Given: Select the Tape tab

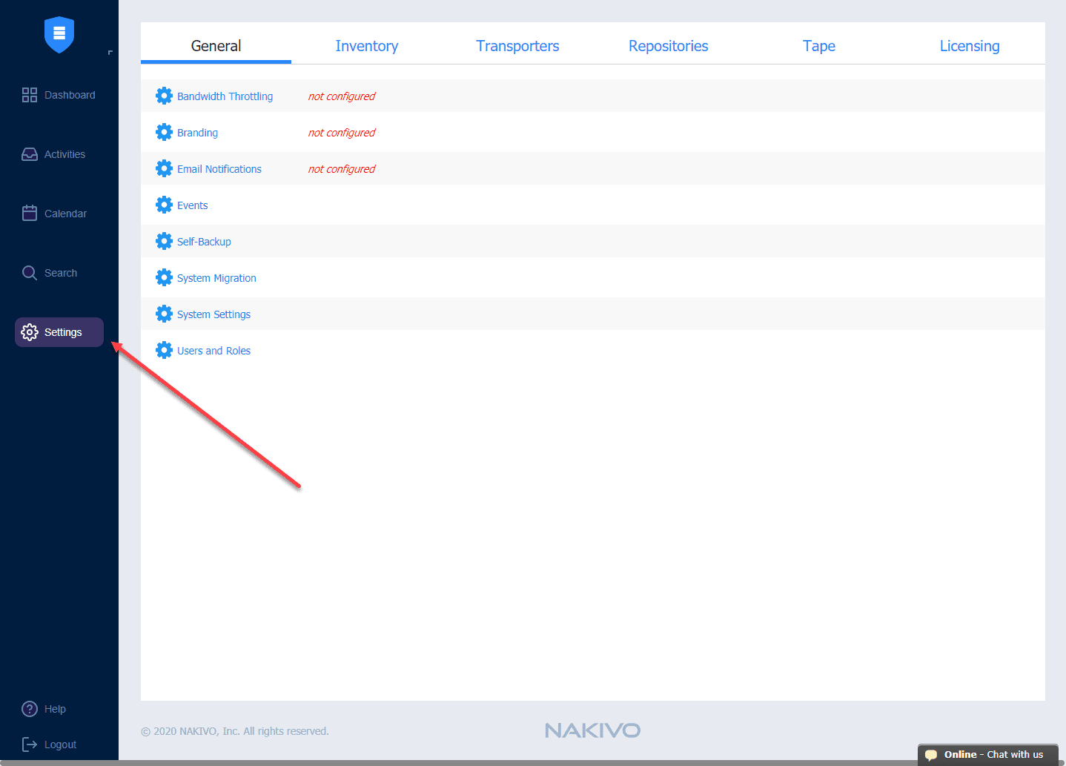Looking at the screenshot, I should pos(819,46).
